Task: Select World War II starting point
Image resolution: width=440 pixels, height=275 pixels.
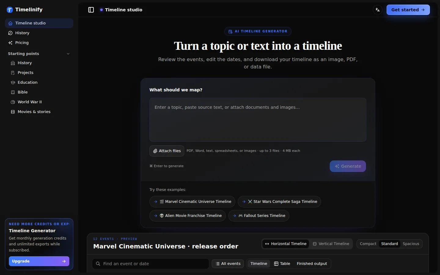Action: [x=40, y=102]
